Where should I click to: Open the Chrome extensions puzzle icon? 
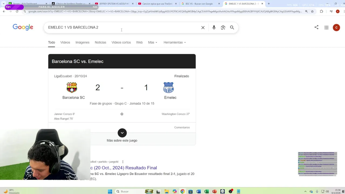322,11
